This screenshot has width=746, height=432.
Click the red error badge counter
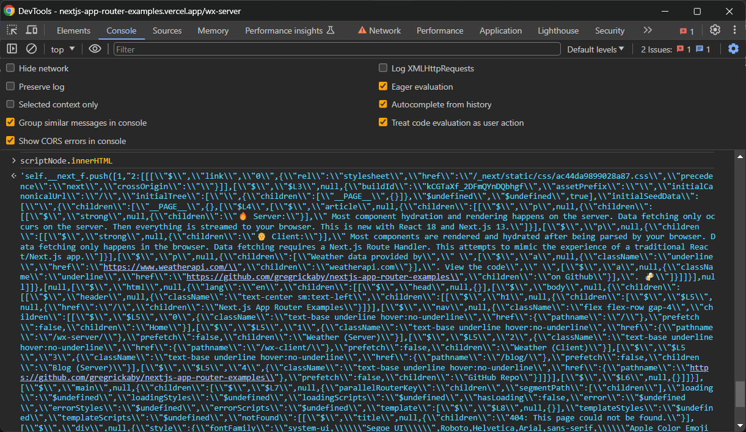click(685, 30)
